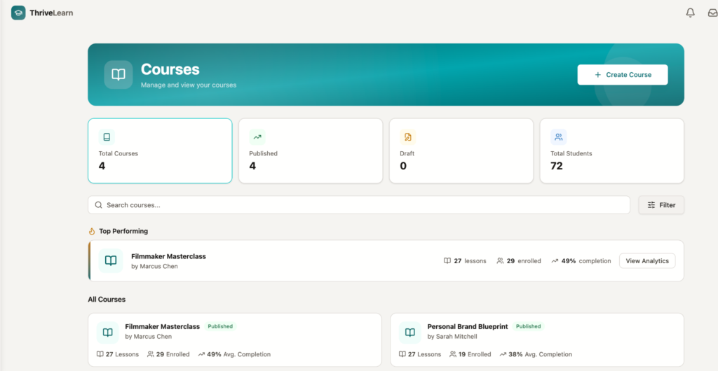718x371 pixels.
Task: Open the notifications bell
Action: (x=690, y=13)
